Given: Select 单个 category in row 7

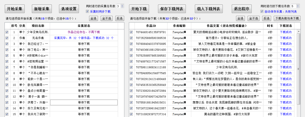Looking at the screenshot, I should tap(22, 67).
